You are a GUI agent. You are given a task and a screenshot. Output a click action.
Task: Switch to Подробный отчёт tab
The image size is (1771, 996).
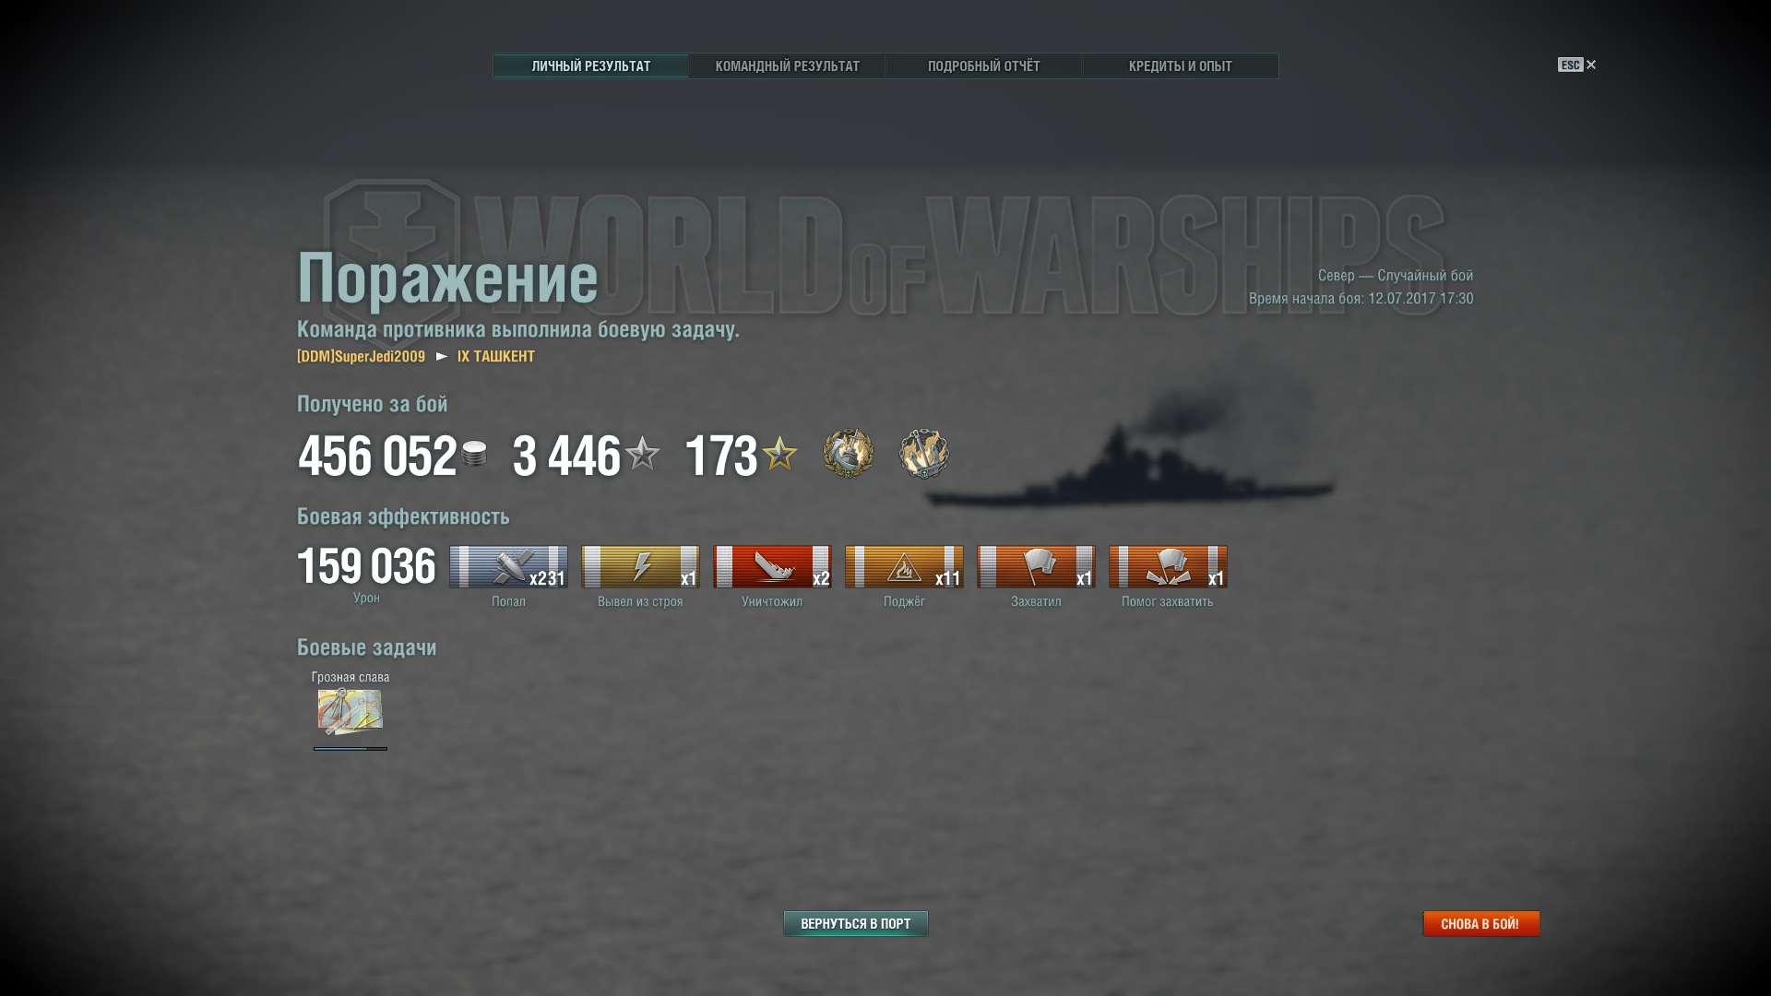(983, 65)
